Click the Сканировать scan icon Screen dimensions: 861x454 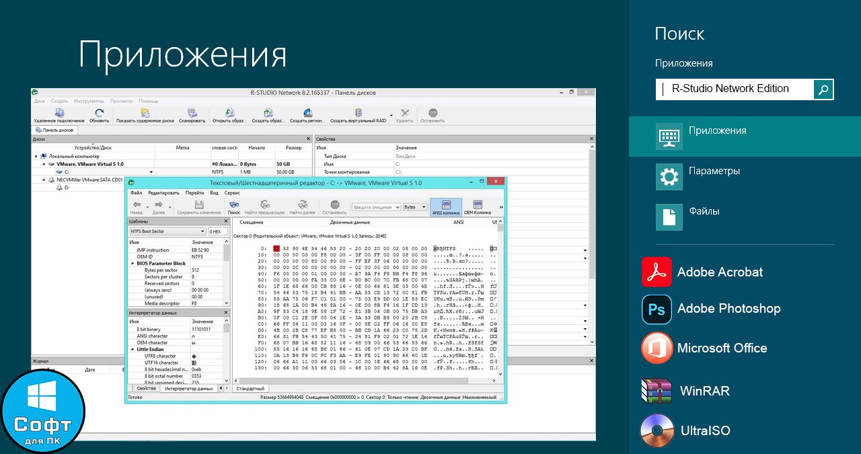tap(192, 113)
